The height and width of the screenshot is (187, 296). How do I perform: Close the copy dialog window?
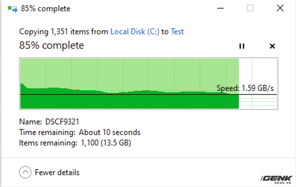click(x=280, y=8)
